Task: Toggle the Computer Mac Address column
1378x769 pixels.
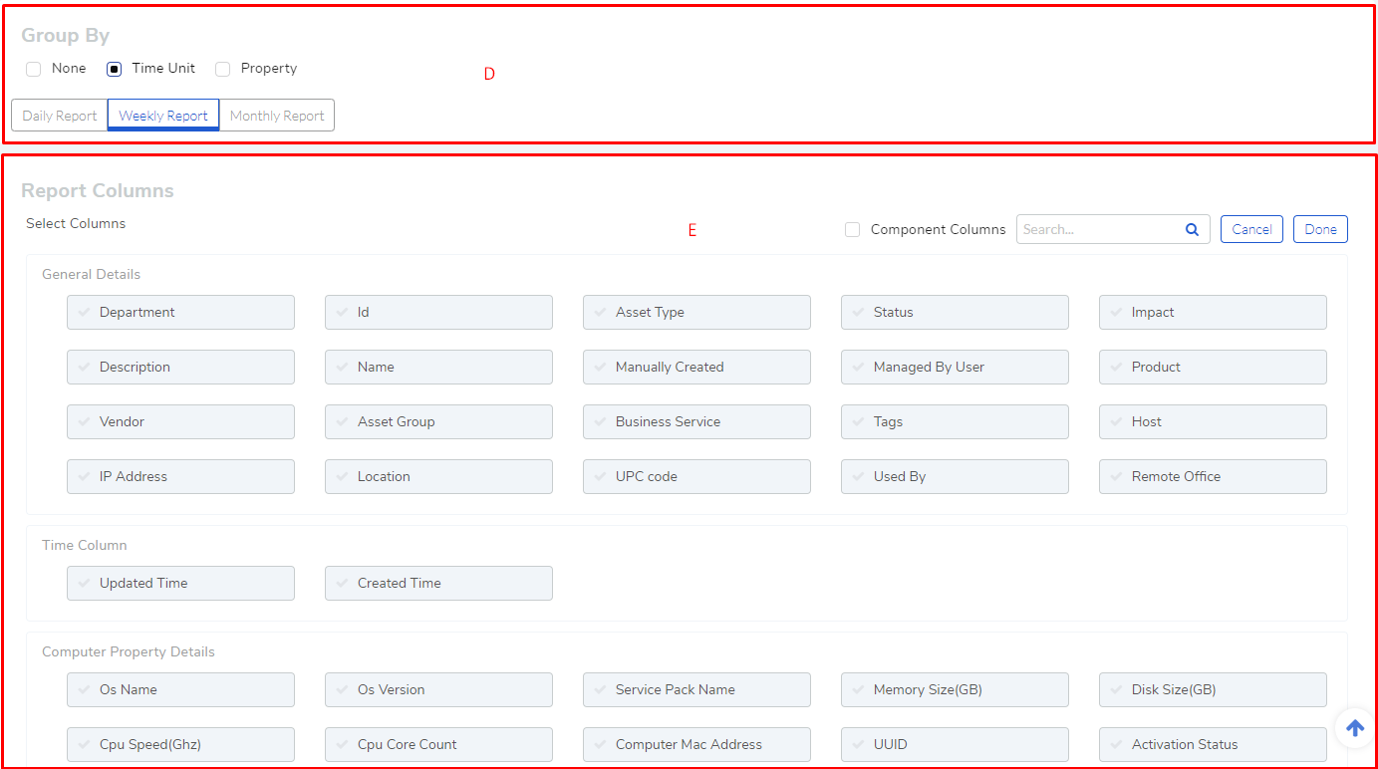Action: point(696,744)
